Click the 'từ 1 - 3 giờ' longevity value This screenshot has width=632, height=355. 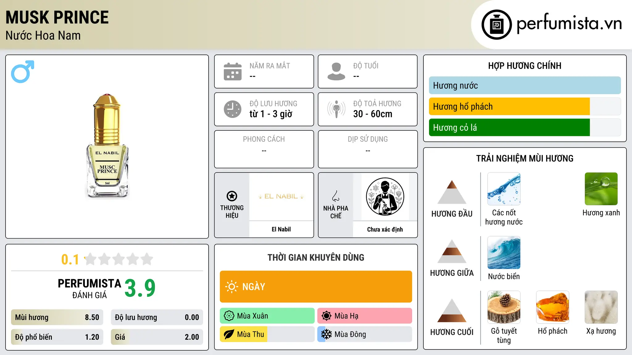pyautogui.click(x=271, y=114)
